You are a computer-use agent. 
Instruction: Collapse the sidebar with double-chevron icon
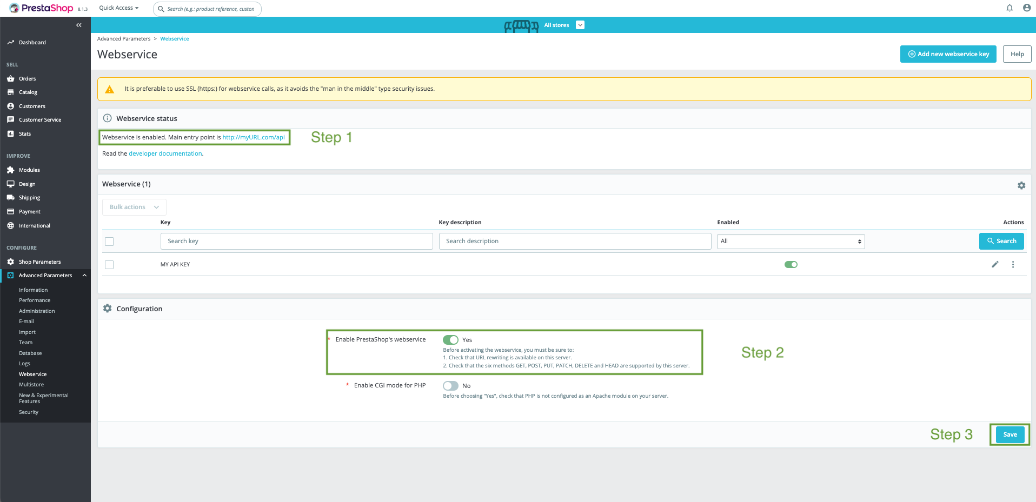coord(79,25)
